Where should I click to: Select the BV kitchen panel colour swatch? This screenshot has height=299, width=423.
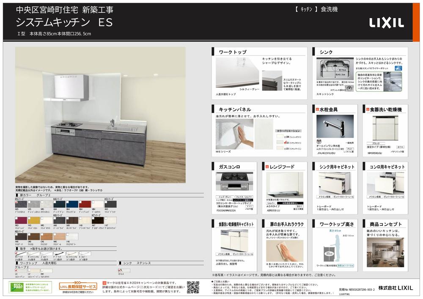pyautogui.click(x=280, y=148)
